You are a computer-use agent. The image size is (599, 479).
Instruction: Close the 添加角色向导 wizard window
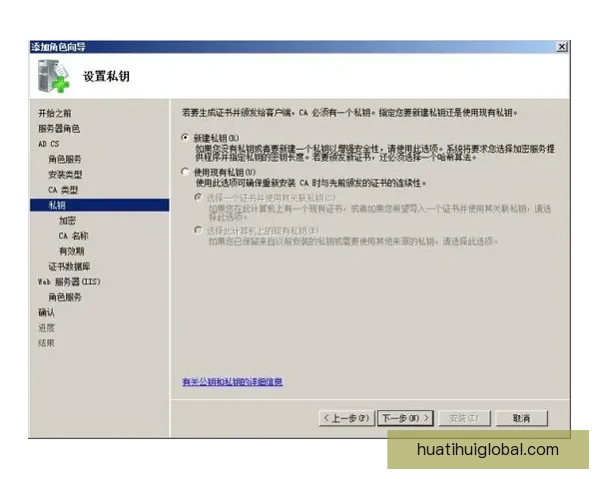pos(561,47)
